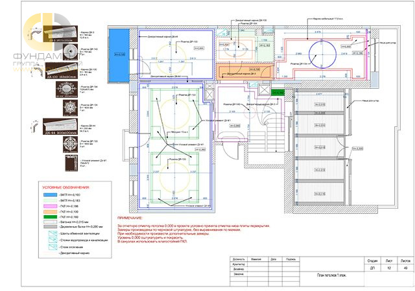Screen dimensions: 415x291
Task: Click the round ДР-149 rosette image
Action: pos(70,52)
